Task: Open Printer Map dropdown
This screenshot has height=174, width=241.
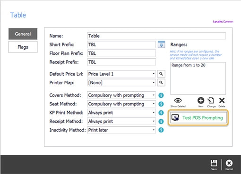Action: click(121, 83)
